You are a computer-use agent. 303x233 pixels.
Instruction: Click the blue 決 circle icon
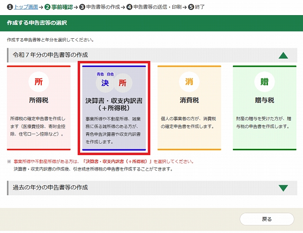click(105, 83)
